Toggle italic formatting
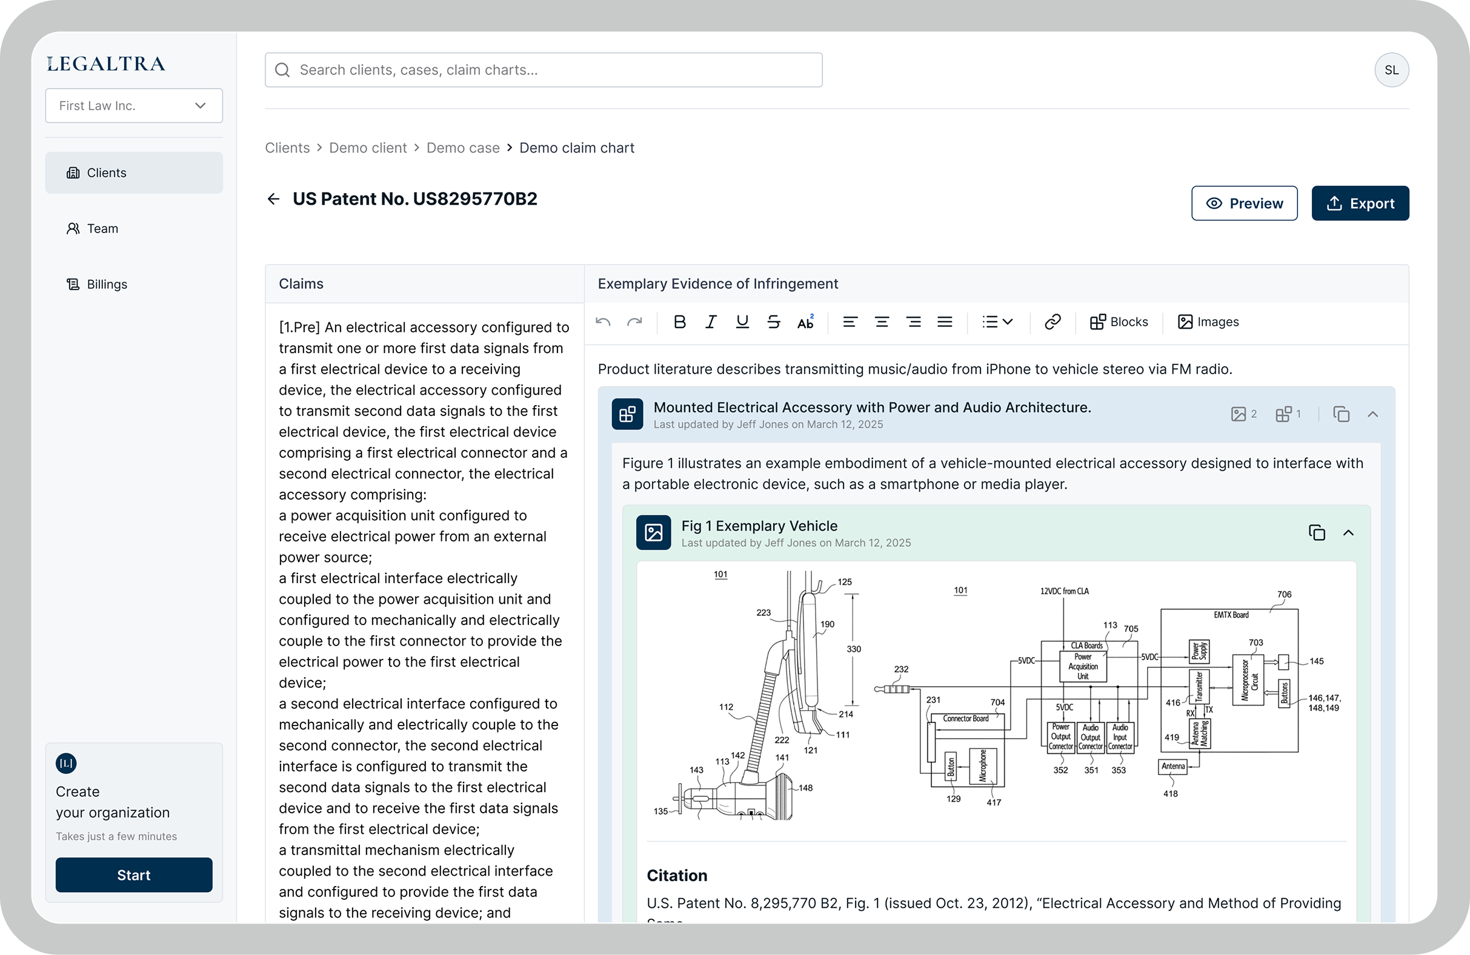The image size is (1470, 955). [x=711, y=322]
